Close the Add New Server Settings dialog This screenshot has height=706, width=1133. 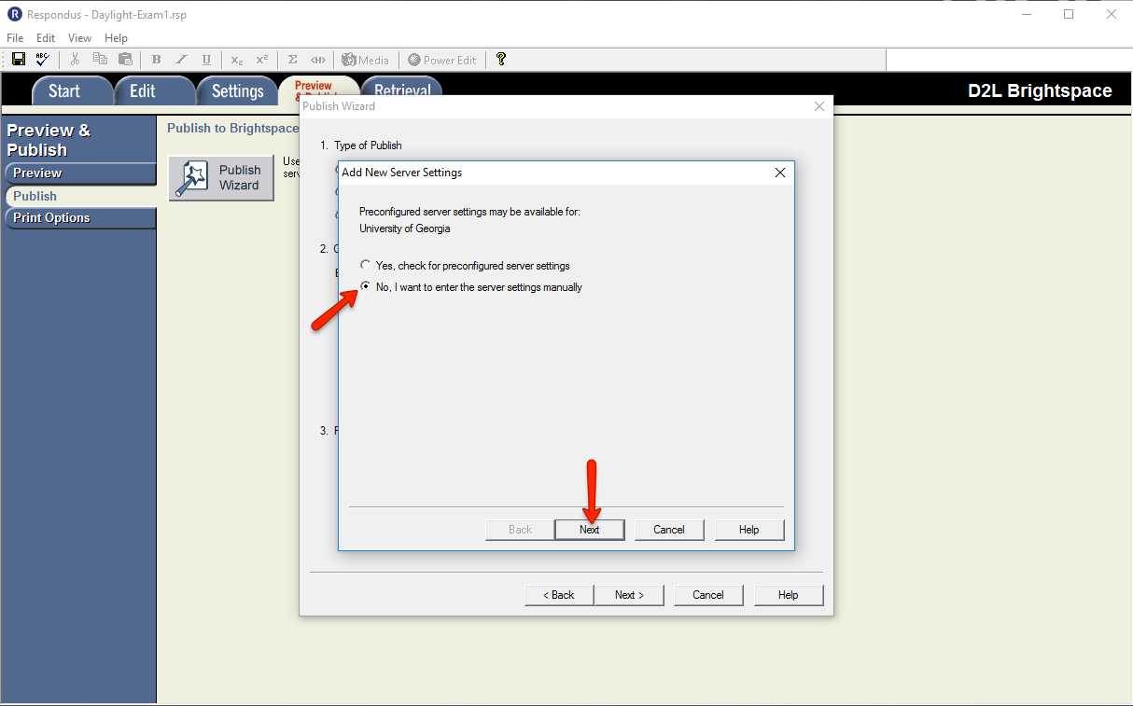point(780,173)
